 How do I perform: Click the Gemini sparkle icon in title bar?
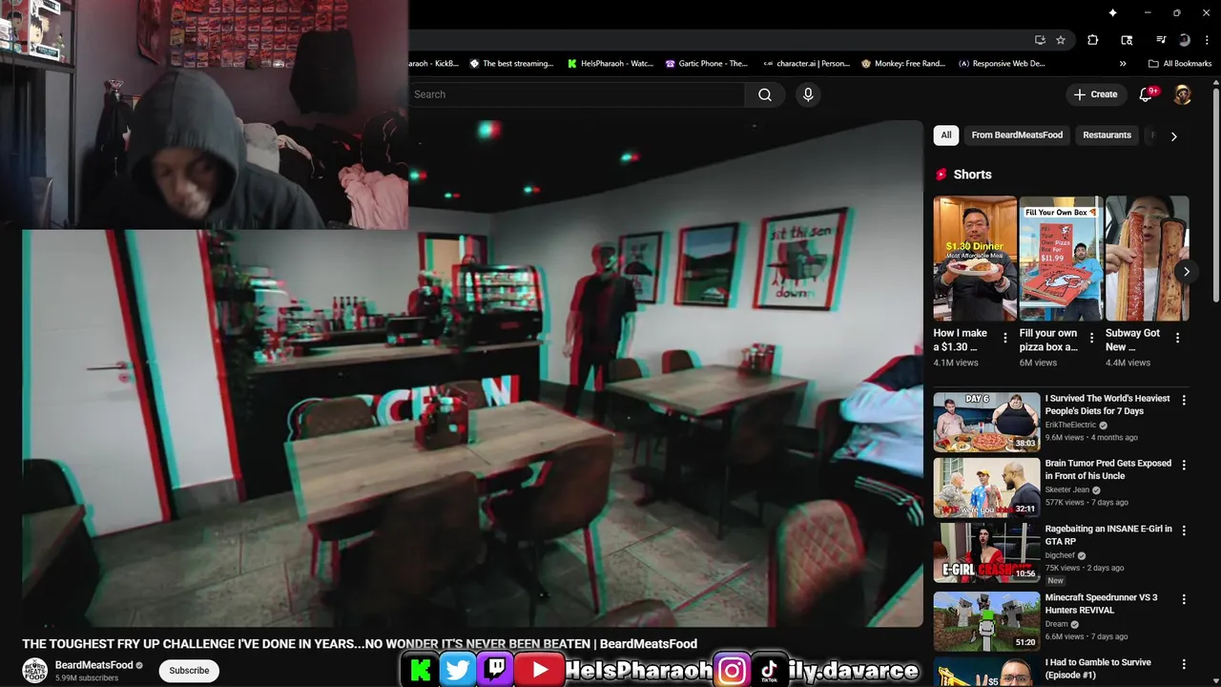click(x=1112, y=12)
